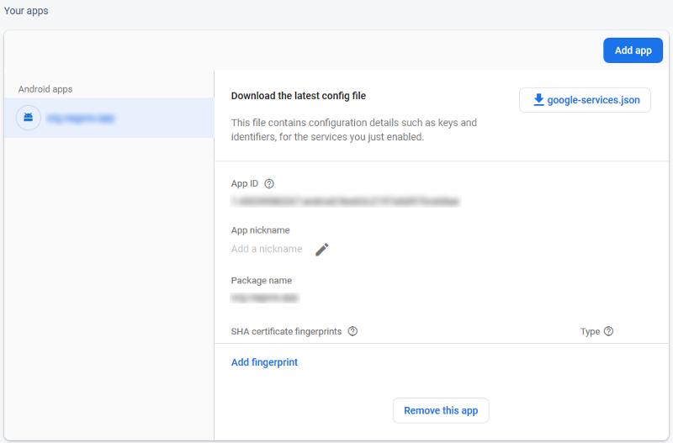
Task: Click the Type column header text
Action: (590, 331)
